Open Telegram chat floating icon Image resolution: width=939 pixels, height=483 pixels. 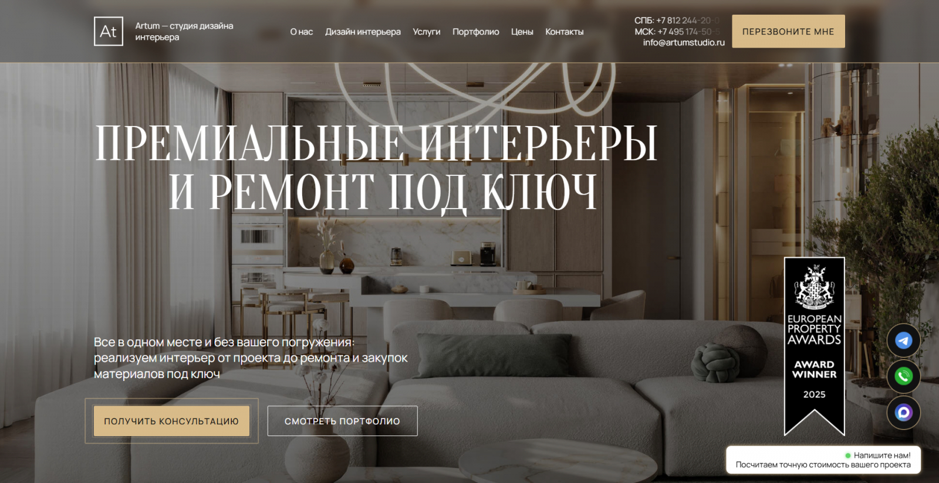[x=903, y=341]
